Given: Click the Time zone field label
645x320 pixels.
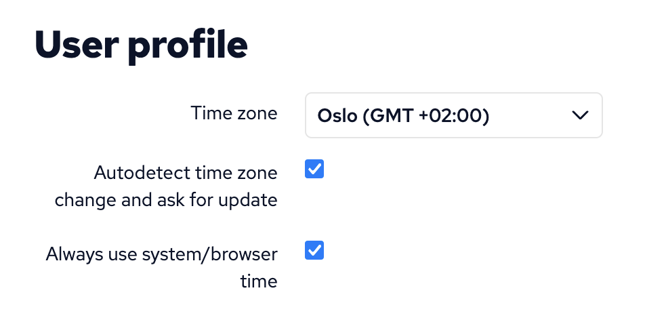Looking at the screenshot, I should coord(234,113).
